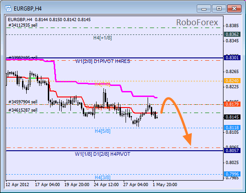Select the #34615287 sell order label
This screenshot has height=193, width=246.
pyautogui.click(x=23, y=110)
